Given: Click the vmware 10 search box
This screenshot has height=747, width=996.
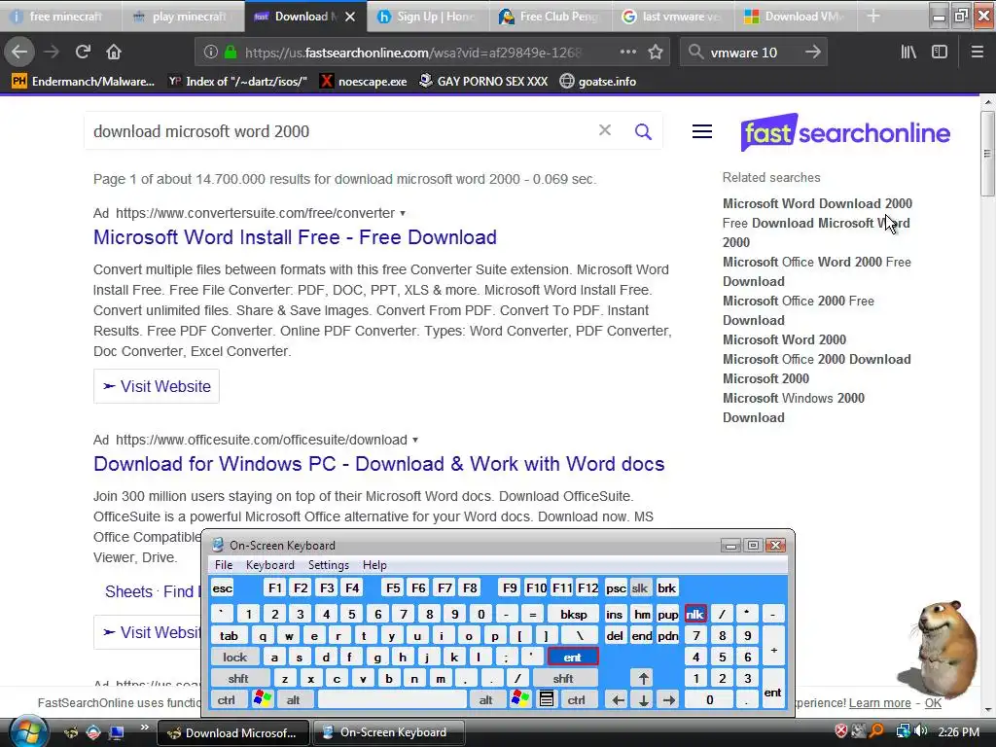Looking at the screenshot, I should (x=753, y=53).
